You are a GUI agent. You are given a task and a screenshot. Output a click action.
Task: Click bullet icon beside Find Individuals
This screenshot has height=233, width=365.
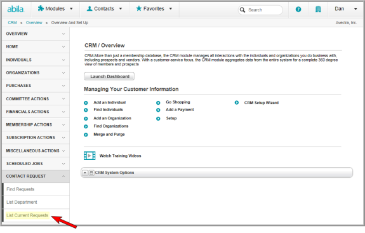click(86, 110)
